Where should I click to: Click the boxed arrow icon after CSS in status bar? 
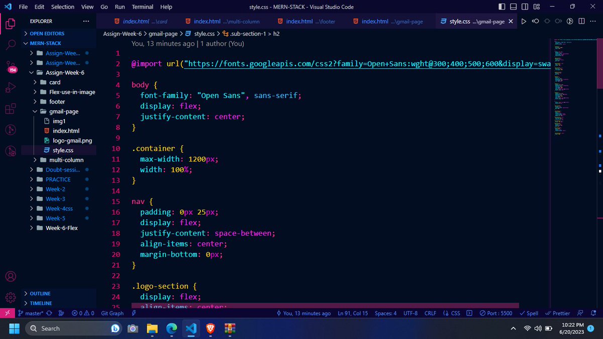(x=469, y=313)
